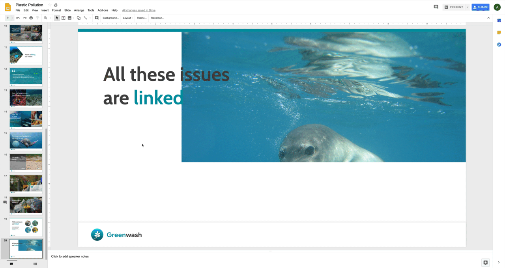
Task: Click the Transition... button
Action: [157, 18]
